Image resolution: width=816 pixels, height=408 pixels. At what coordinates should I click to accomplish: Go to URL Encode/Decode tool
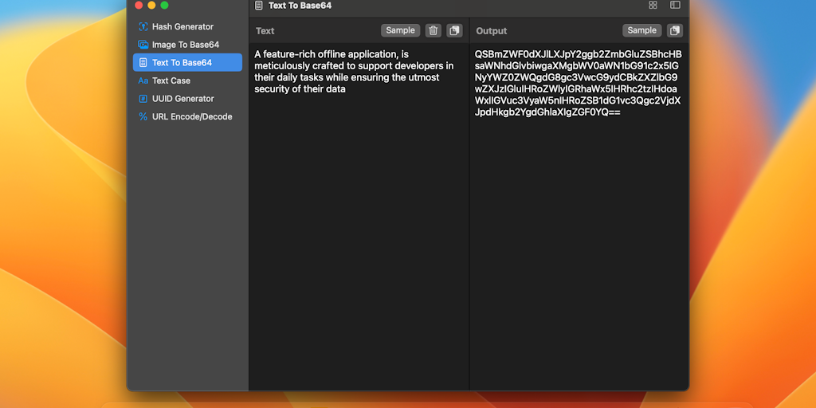point(187,116)
